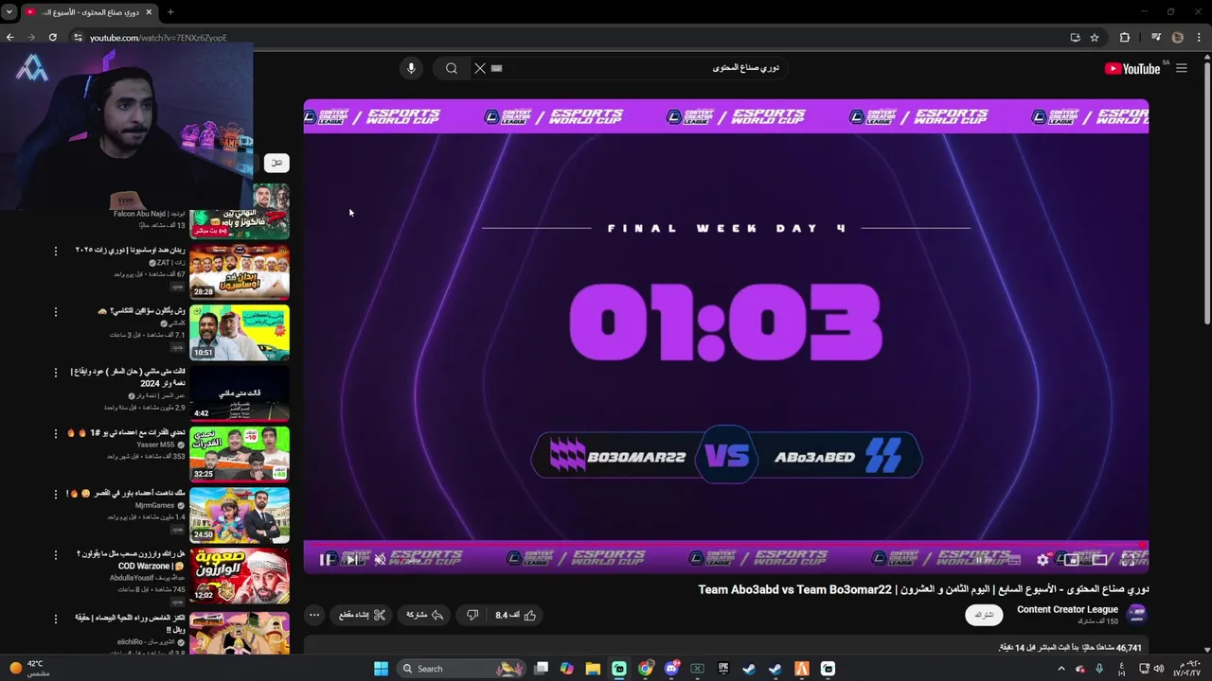Open the Chrome three-dot menu

[x=1200, y=37]
